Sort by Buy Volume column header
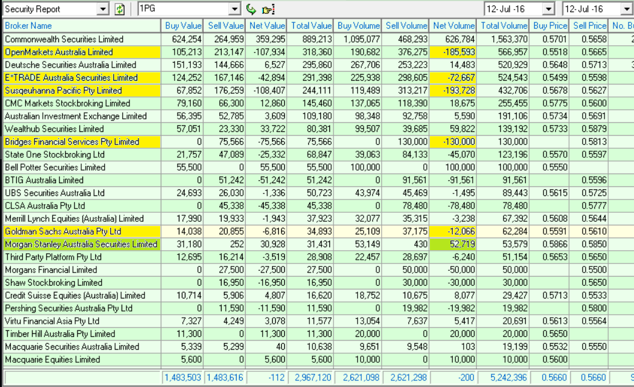 point(358,26)
